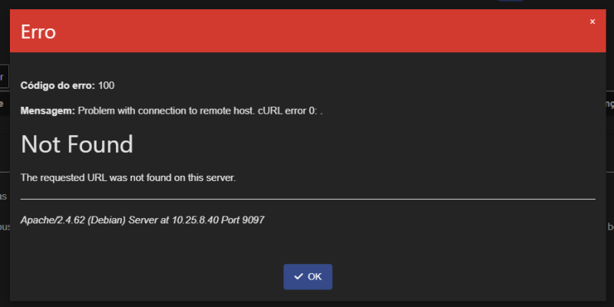Click the 10.25.8.40 IP address text

click(195, 220)
